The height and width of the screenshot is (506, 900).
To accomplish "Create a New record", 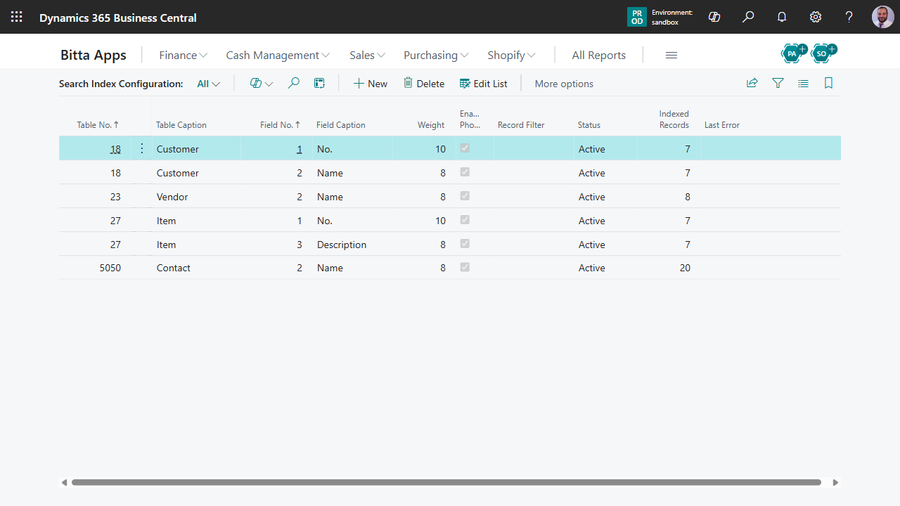I will point(370,84).
